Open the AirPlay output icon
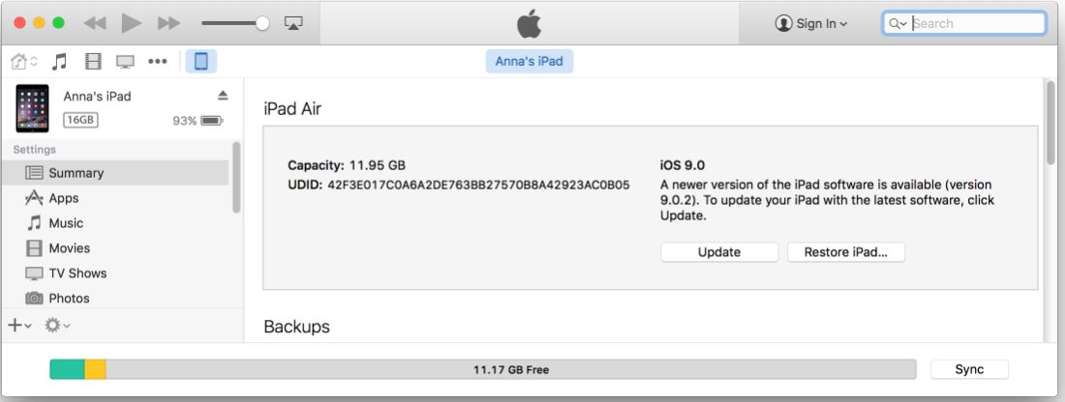The image size is (1065, 402). pyautogui.click(x=293, y=23)
